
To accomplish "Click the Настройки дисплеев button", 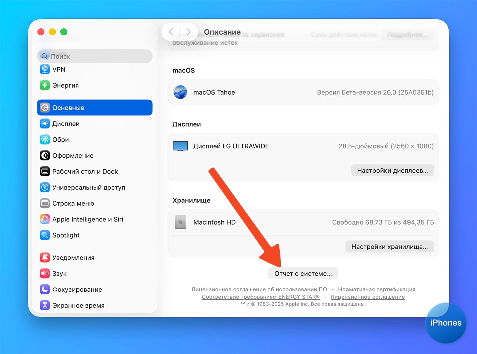I will tap(392, 170).
